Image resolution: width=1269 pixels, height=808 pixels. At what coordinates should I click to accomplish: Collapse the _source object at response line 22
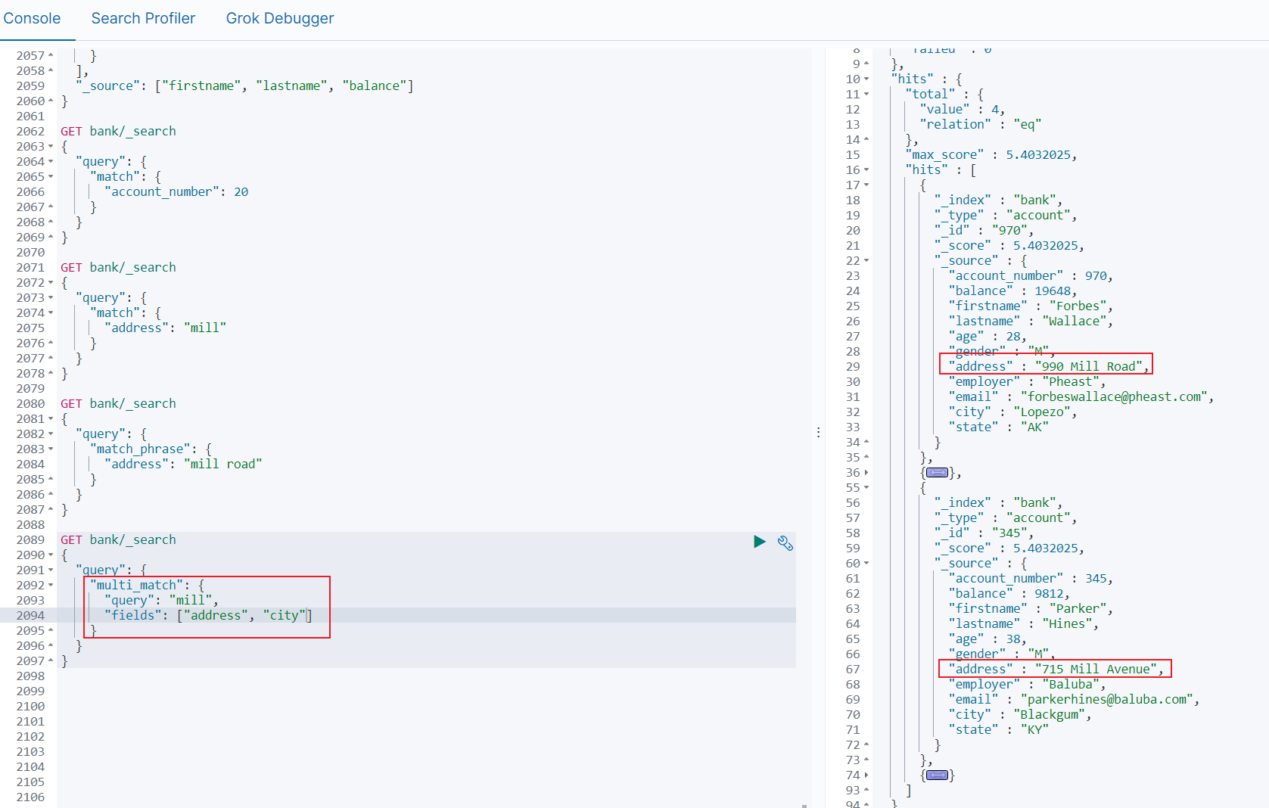tap(866, 261)
